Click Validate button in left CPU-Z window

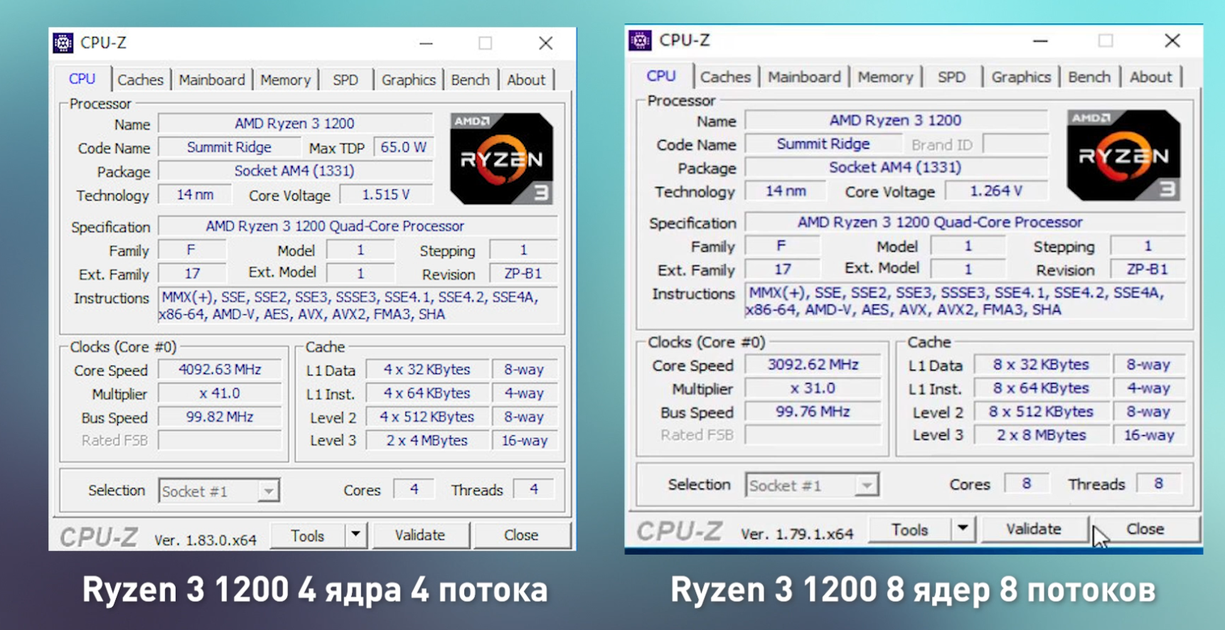tap(420, 535)
